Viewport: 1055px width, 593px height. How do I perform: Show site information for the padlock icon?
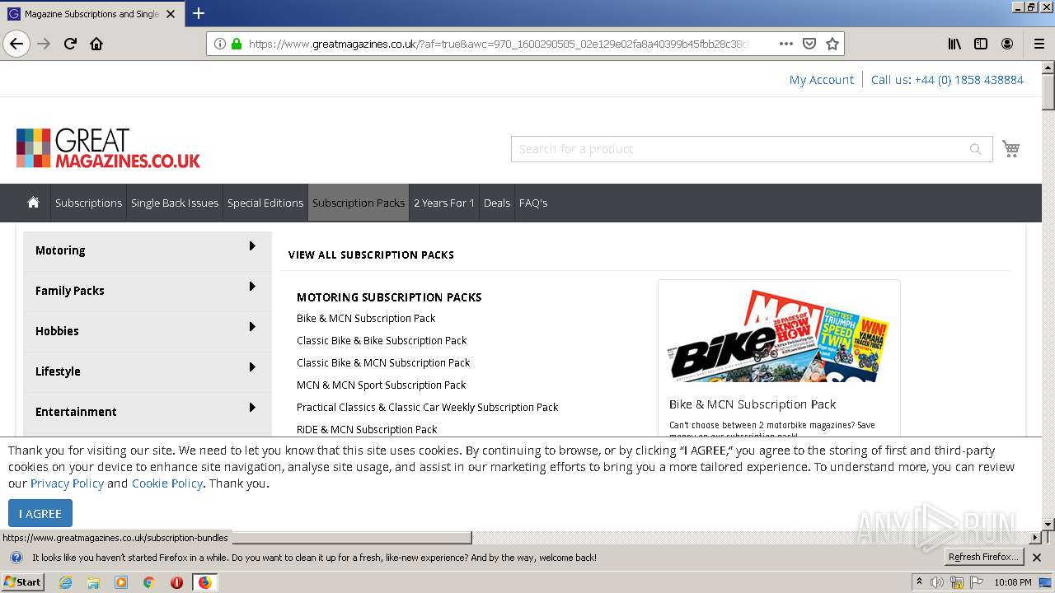237,44
